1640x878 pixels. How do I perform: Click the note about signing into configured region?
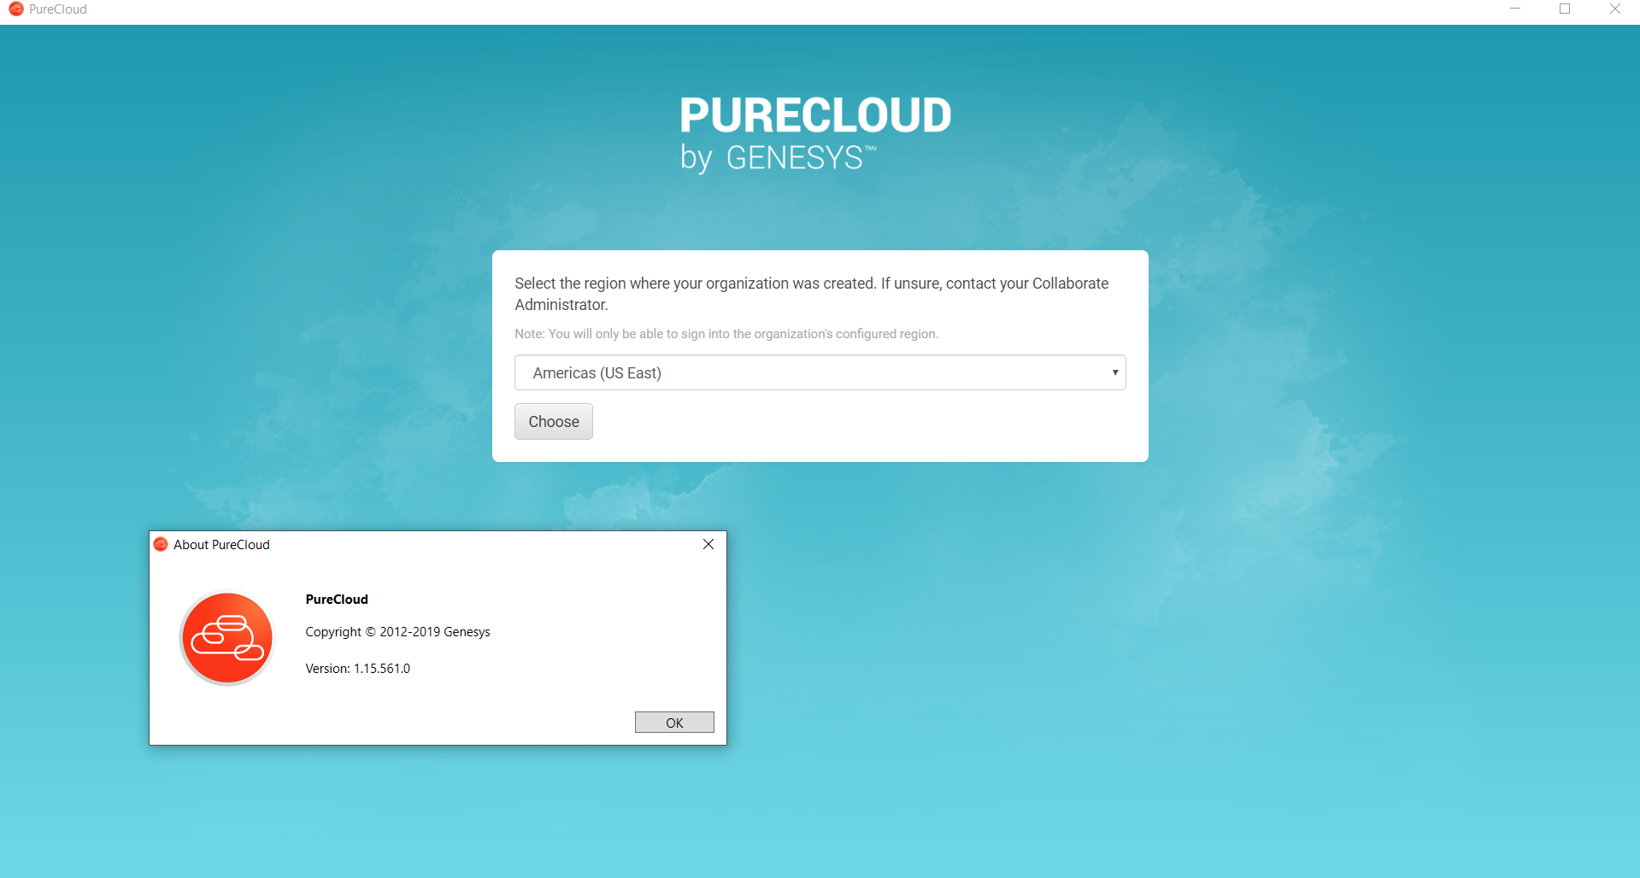click(726, 334)
